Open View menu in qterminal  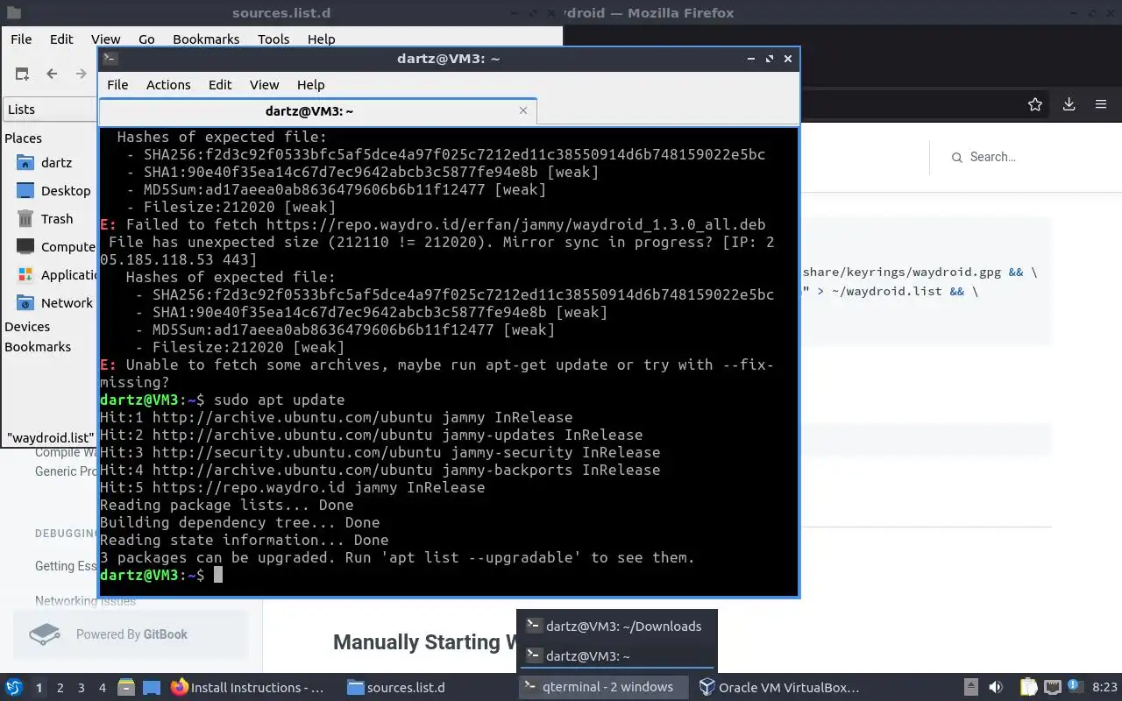[x=264, y=85]
